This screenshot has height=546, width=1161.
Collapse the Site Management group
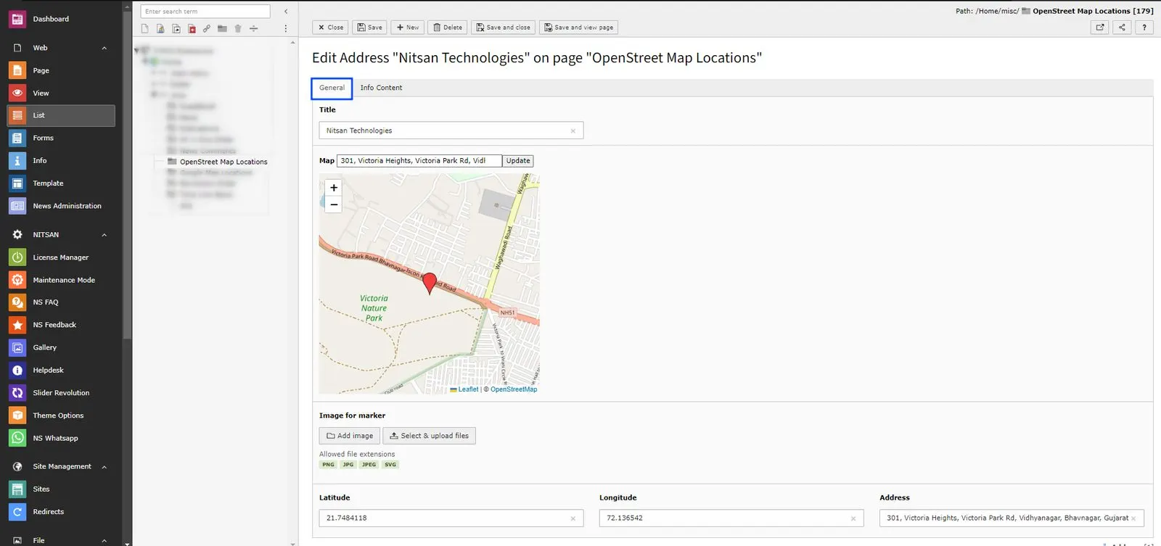coord(104,467)
